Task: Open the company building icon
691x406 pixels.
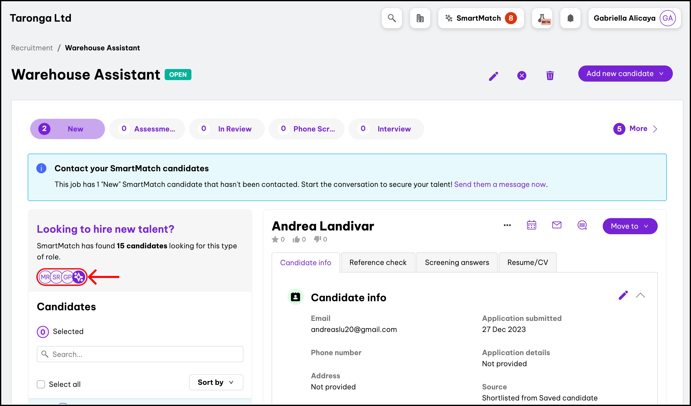Action: [x=420, y=18]
